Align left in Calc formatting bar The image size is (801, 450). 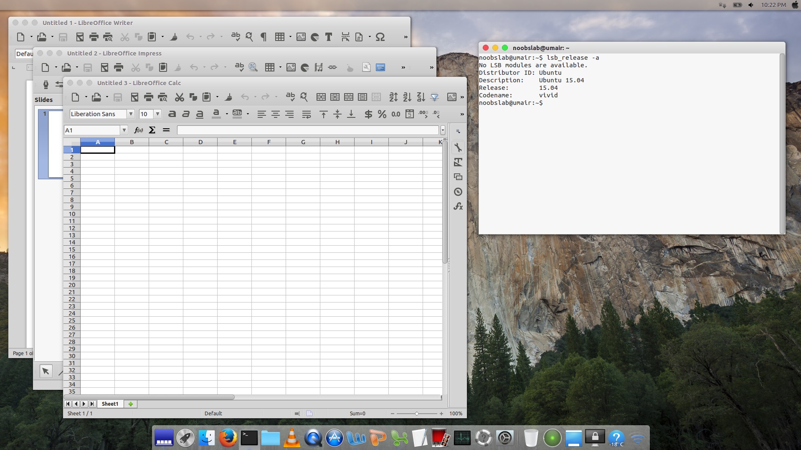pos(261,114)
